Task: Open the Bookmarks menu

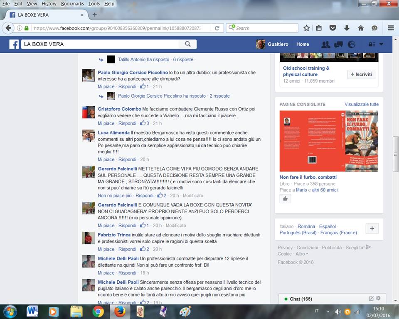Action: (72, 4)
